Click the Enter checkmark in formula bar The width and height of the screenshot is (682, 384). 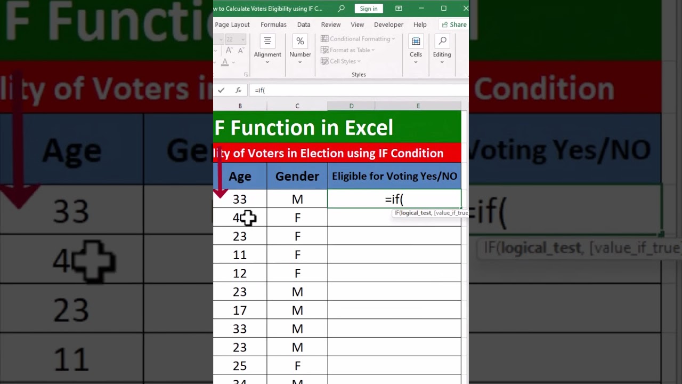(221, 90)
